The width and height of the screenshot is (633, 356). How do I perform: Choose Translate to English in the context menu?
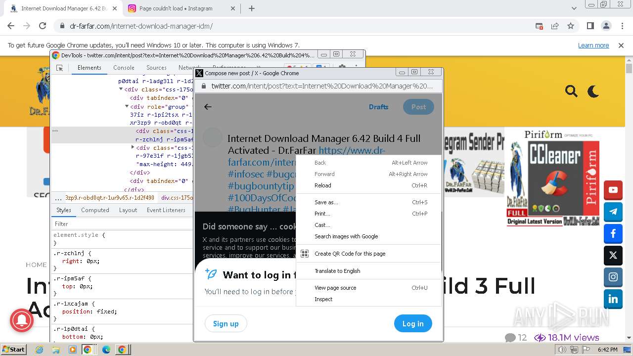click(368, 271)
